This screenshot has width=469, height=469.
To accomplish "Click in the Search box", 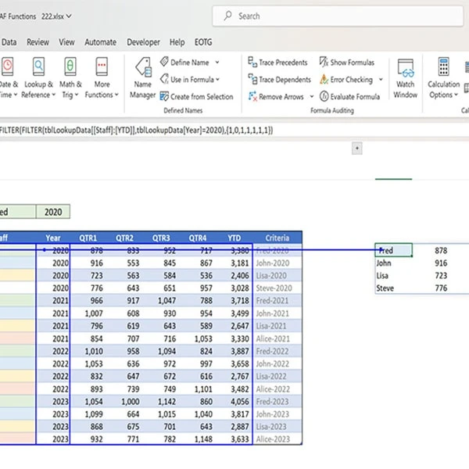I will pos(313,16).
